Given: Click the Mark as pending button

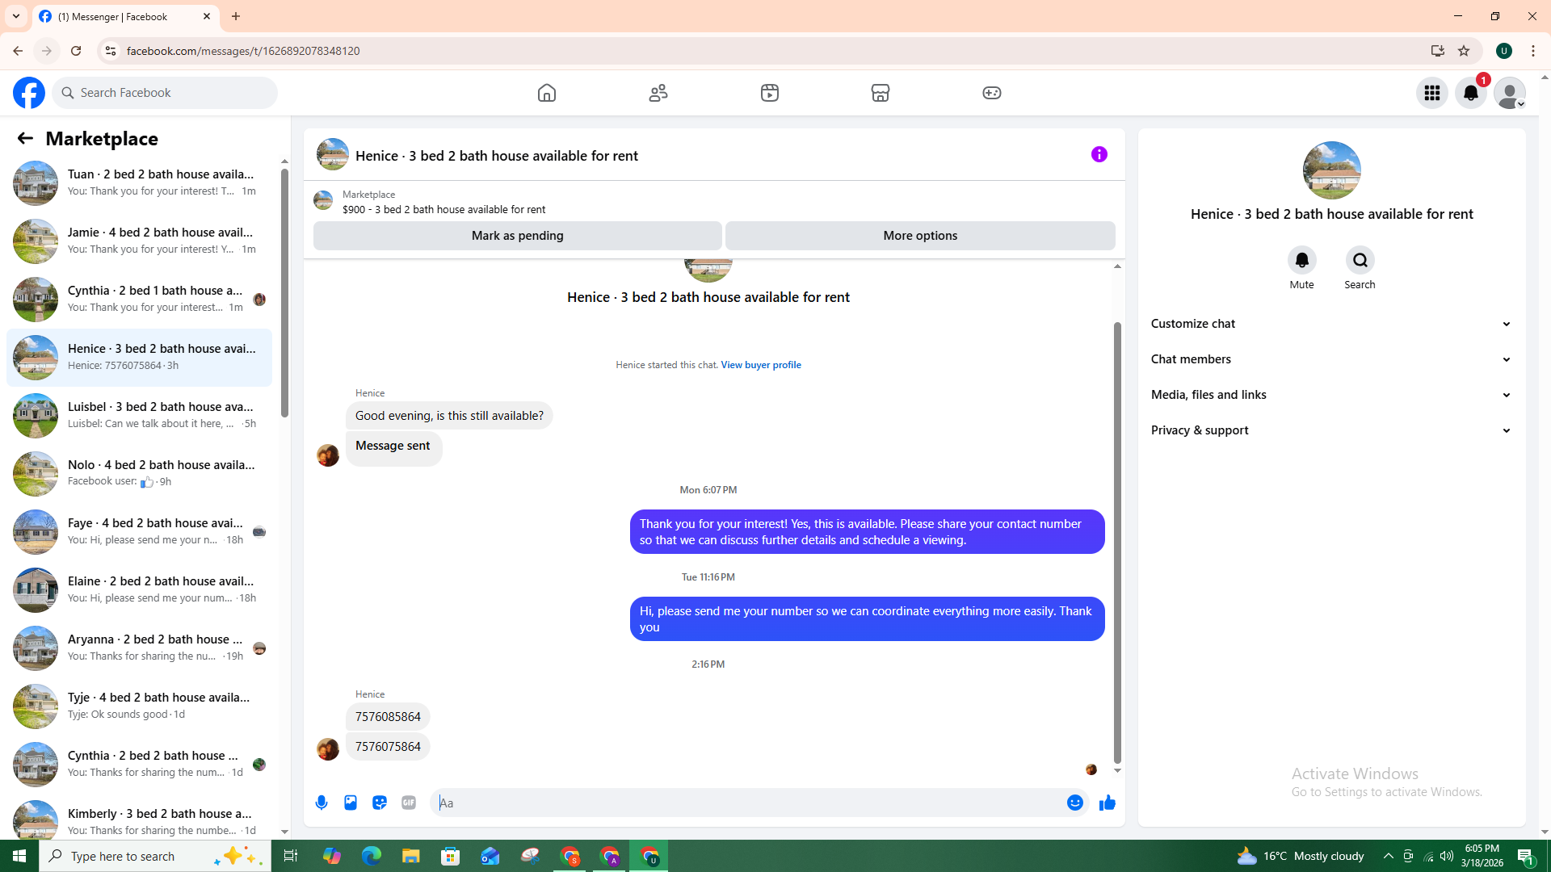Looking at the screenshot, I should (x=517, y=236).
